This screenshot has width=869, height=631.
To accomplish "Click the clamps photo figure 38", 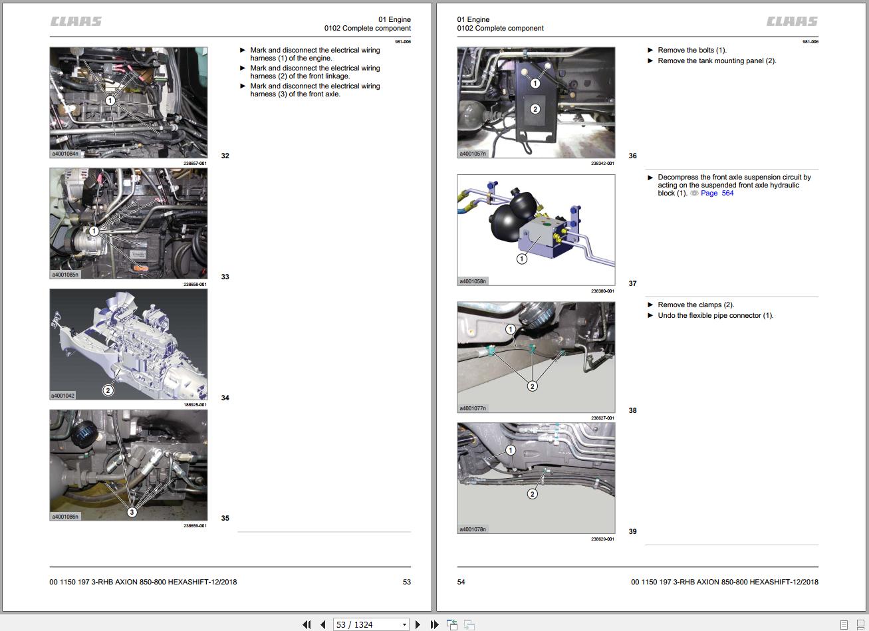I will coord(536,358).
